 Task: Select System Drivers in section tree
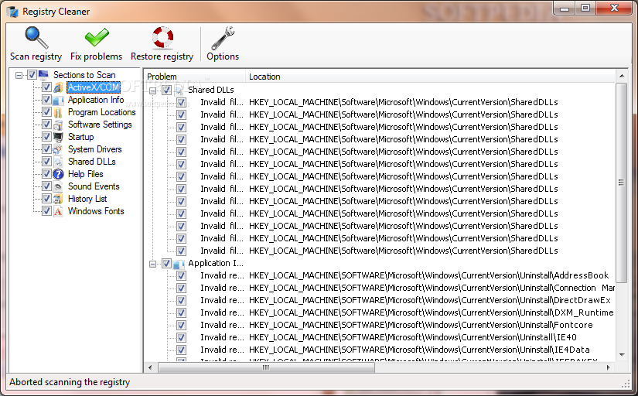[x=95, y=149]
